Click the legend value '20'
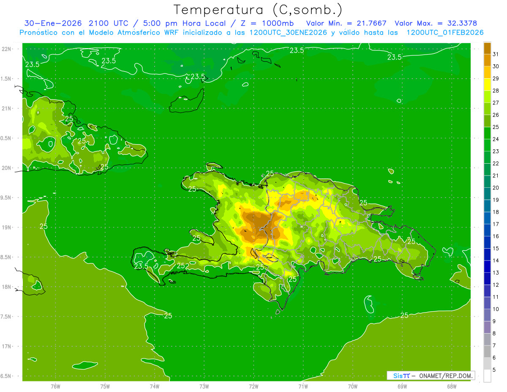The image size is (507, 392). (496, 188)
